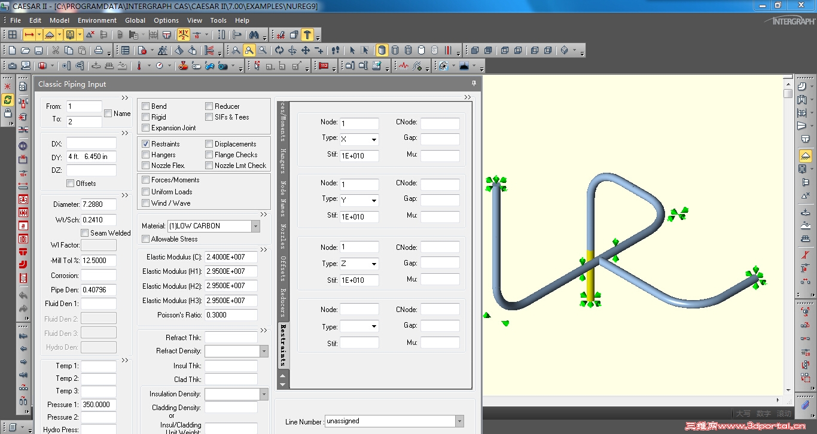Click the walkthrough footprints icon
The width and height of the screenshot is (817, 434).
(336, 51)
